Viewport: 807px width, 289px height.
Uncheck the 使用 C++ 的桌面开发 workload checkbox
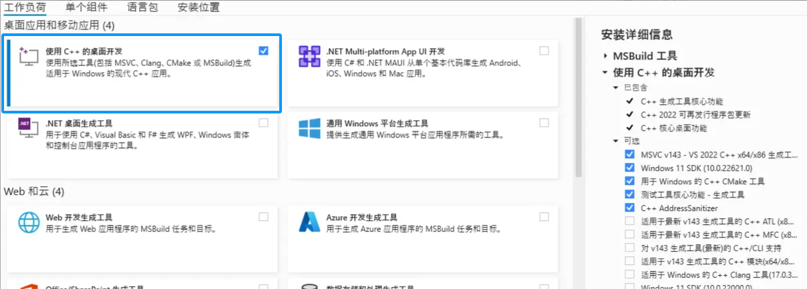(x=263, y=51)
